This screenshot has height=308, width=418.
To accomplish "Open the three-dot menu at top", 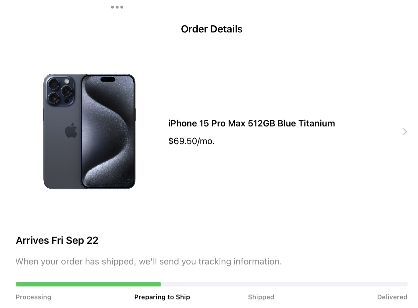I will 117,7.
